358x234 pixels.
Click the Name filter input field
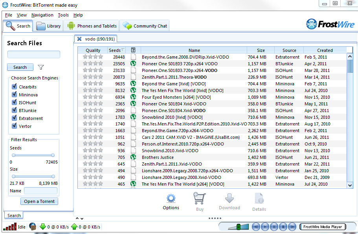(40, 191)
